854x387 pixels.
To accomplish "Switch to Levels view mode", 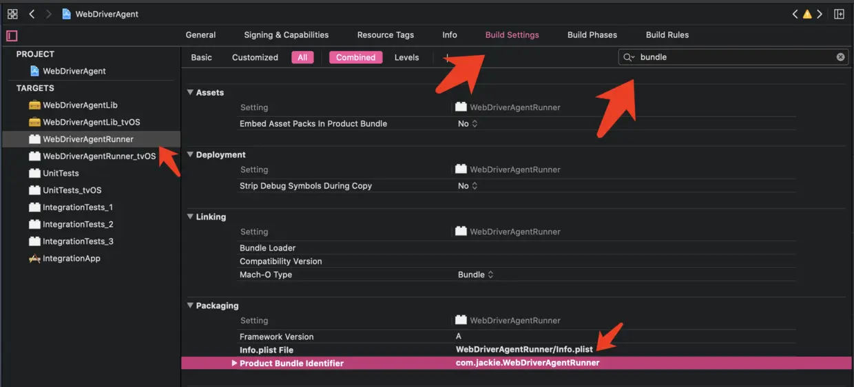I will pyautogui.click(x=406, y=58).
